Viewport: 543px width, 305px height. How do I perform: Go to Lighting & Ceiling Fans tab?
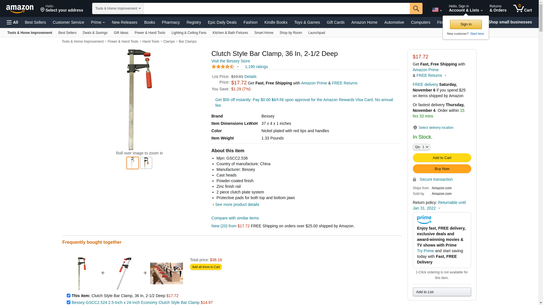[189, 33]
